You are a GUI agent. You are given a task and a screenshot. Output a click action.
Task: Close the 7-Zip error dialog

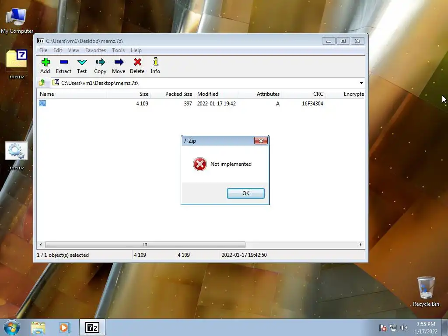pos(261,140)
